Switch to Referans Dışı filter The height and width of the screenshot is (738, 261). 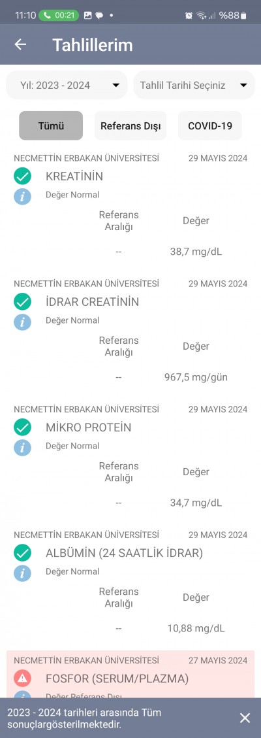(130, 126)
